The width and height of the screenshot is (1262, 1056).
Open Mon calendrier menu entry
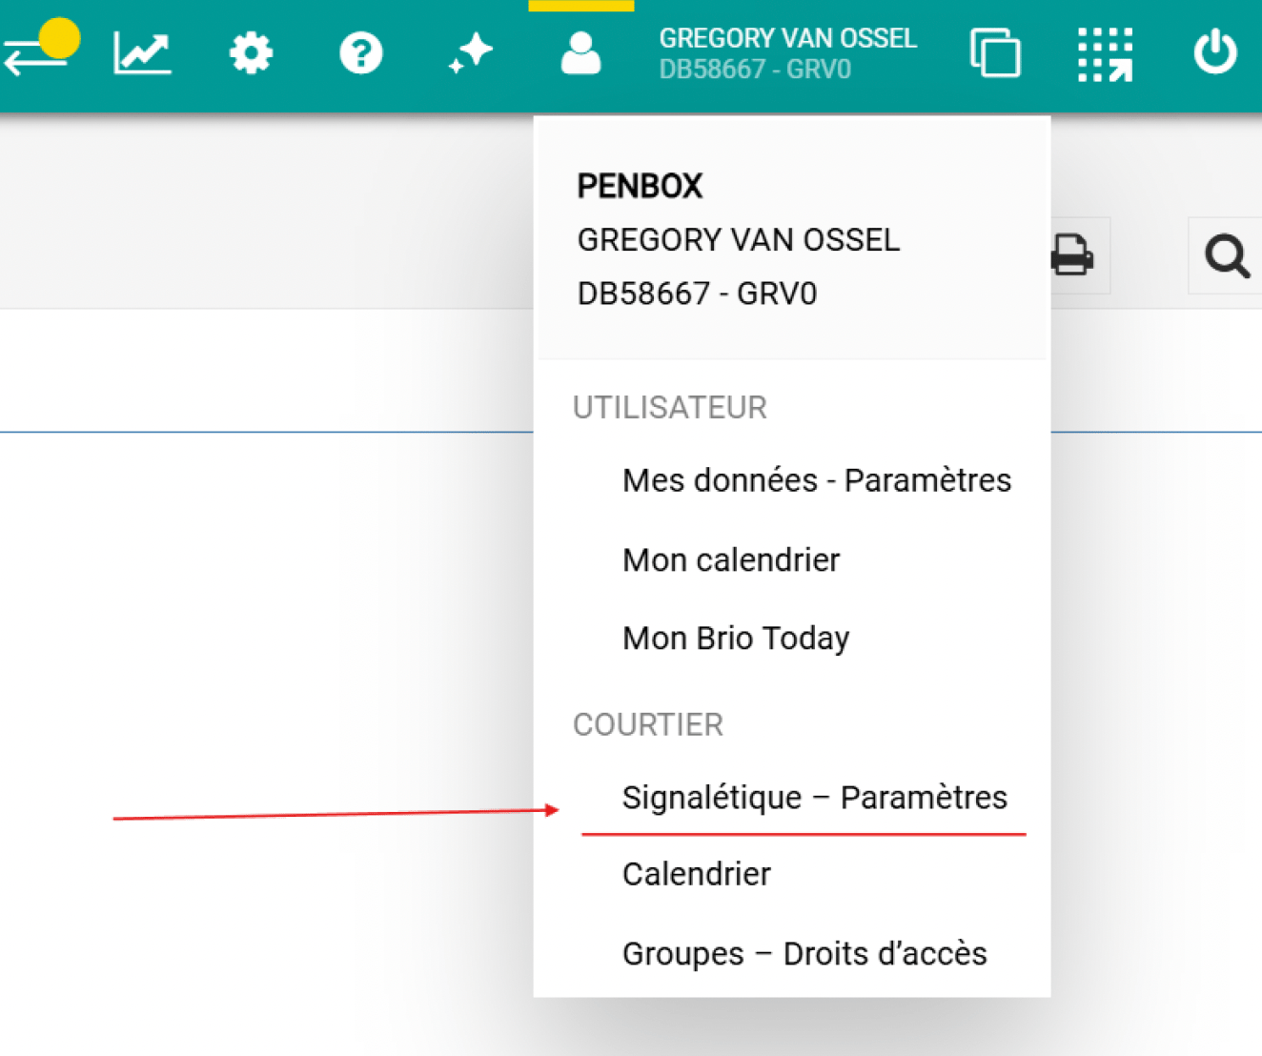click(x=731, y=559)
